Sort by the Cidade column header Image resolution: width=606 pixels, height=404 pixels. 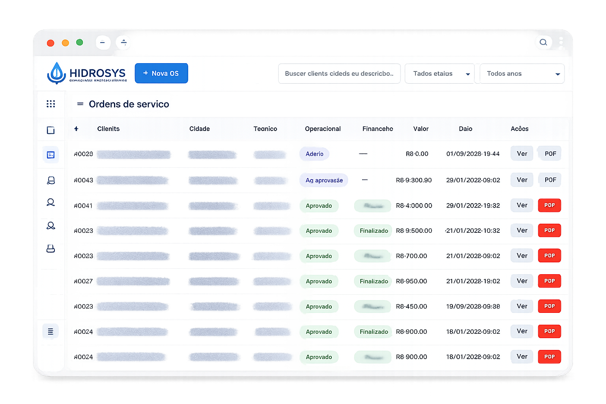[x=199, y=129]
